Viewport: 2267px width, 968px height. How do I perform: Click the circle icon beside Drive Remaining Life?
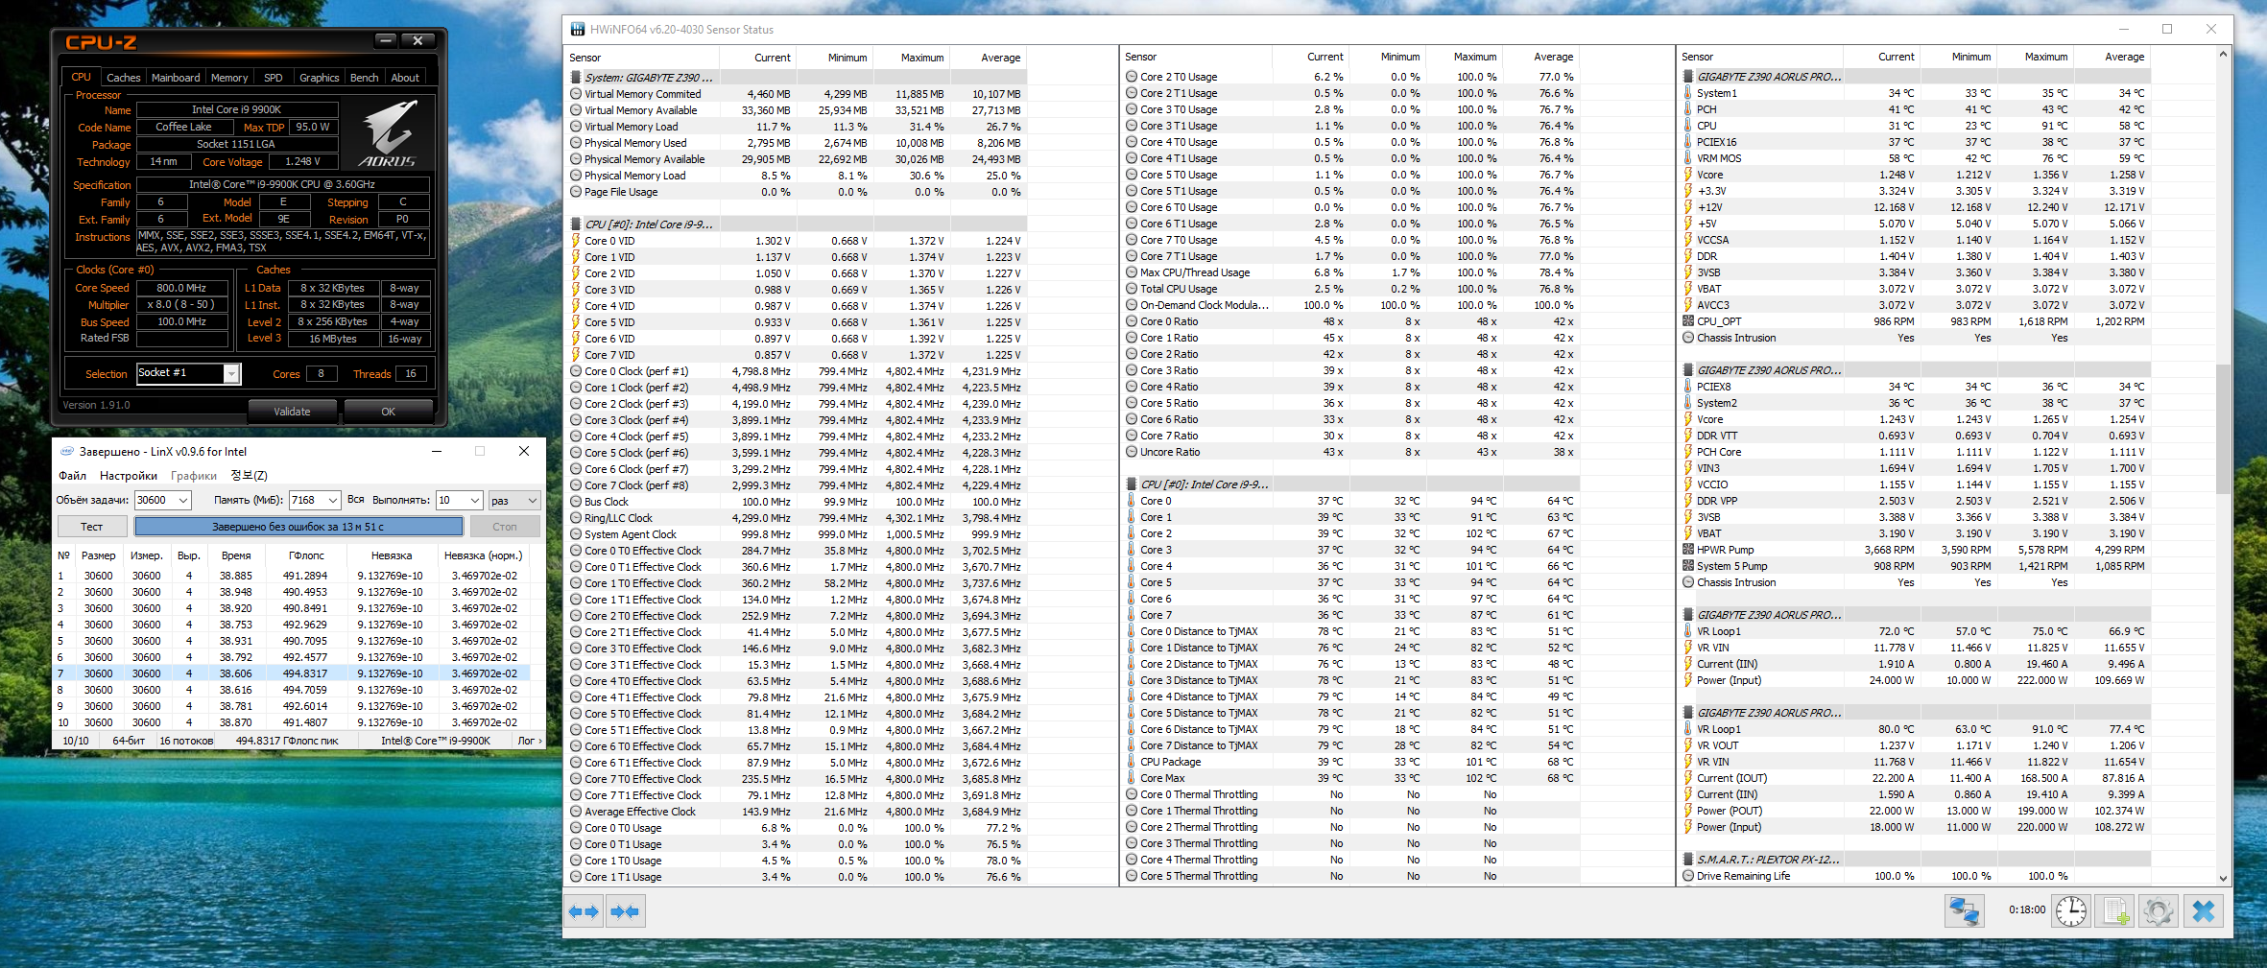click(x=1688, y=876)
